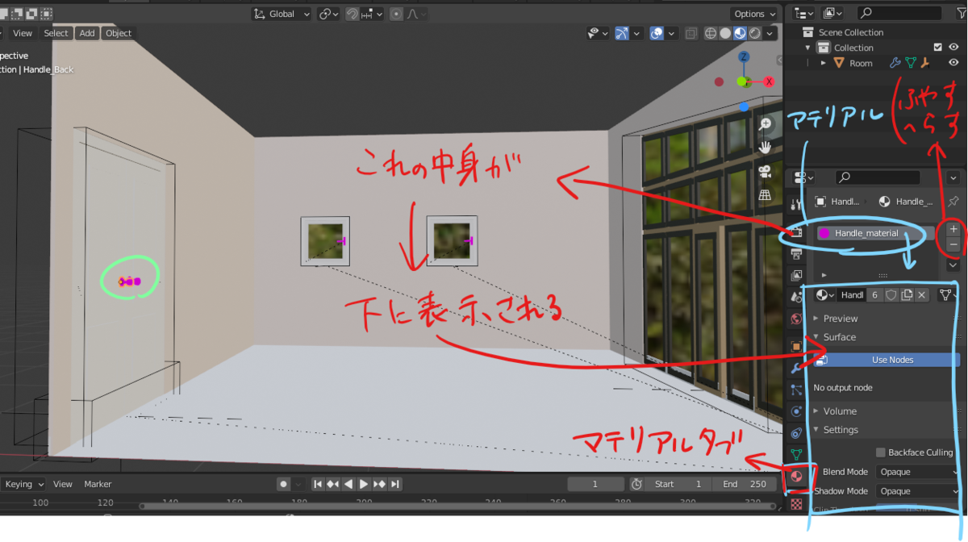968x542 pixels.
Task: Open the Add menu in 3D viewport
Action: 87,33
